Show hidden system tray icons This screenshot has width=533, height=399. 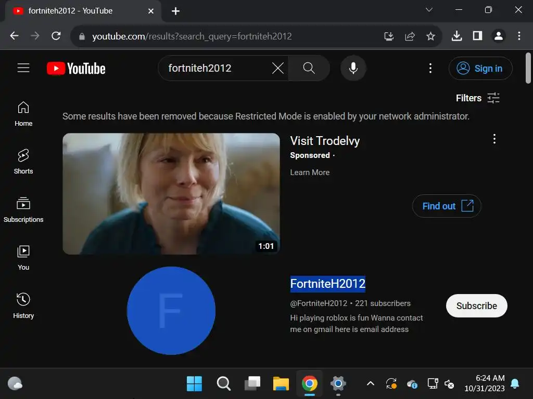[x=371, y=384]
